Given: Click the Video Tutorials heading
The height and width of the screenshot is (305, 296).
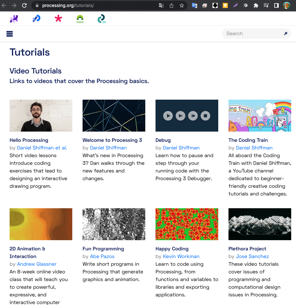Looking at the screenshot, I should click(x=36, y=71).
